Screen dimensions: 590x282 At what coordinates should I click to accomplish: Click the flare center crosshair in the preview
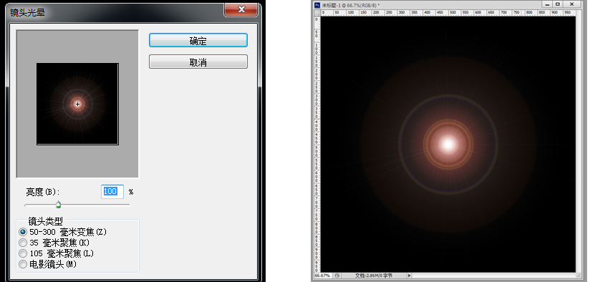point(77,104)
